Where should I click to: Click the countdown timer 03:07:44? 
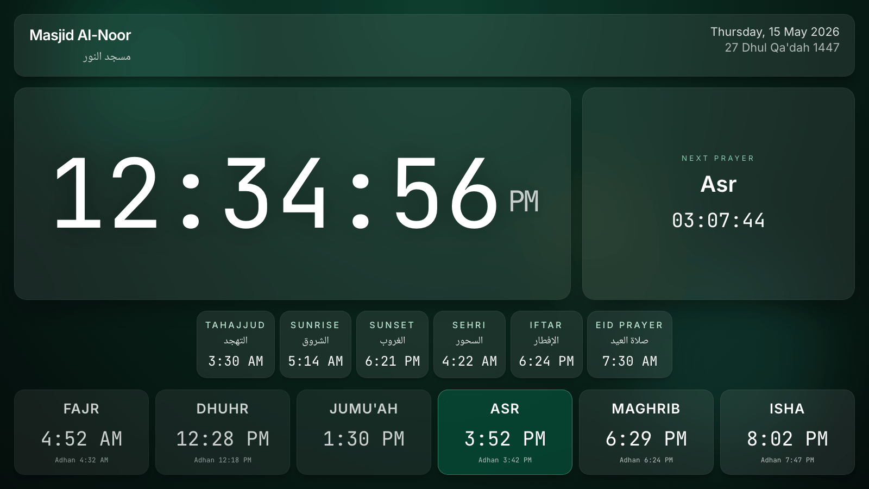point(718,220)
